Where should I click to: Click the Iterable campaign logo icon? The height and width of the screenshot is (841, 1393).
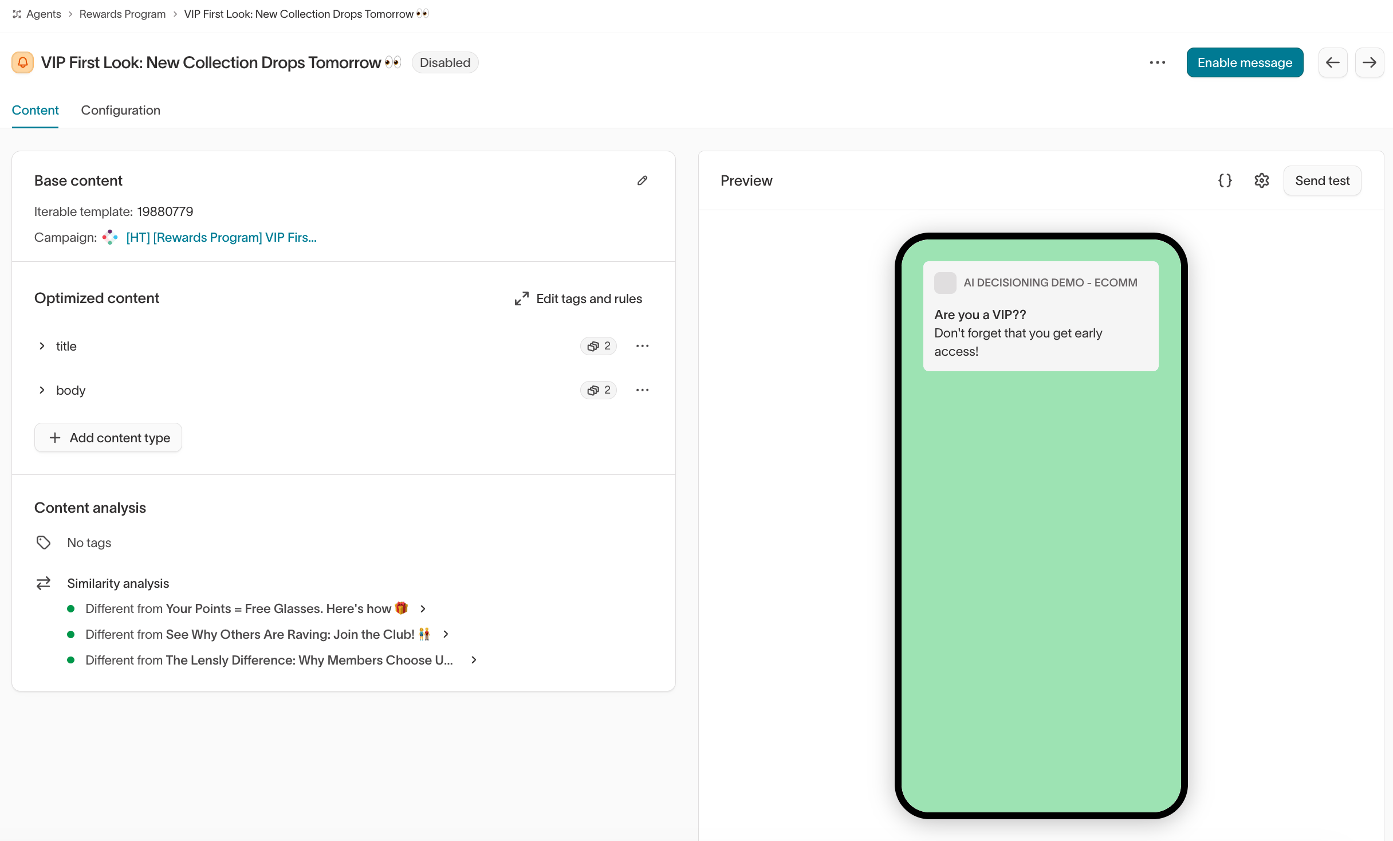click(x=110, y=237)
